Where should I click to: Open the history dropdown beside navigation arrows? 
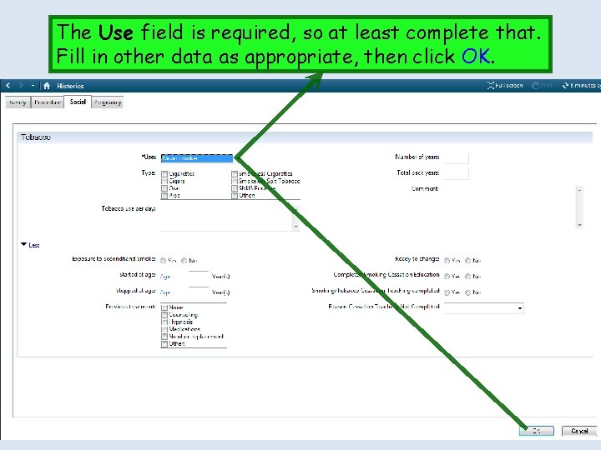point(33,86)
